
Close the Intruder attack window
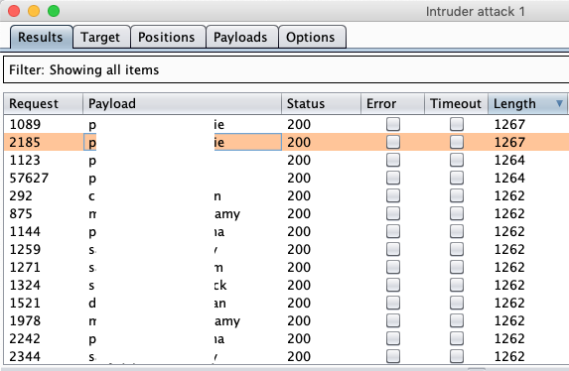(x=14, y=11)
